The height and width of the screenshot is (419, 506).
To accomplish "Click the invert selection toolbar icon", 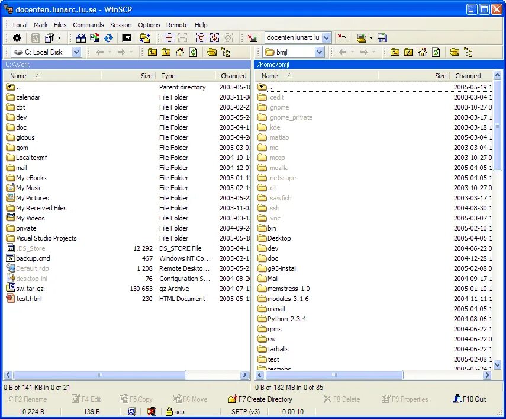I will pos(215,38).
